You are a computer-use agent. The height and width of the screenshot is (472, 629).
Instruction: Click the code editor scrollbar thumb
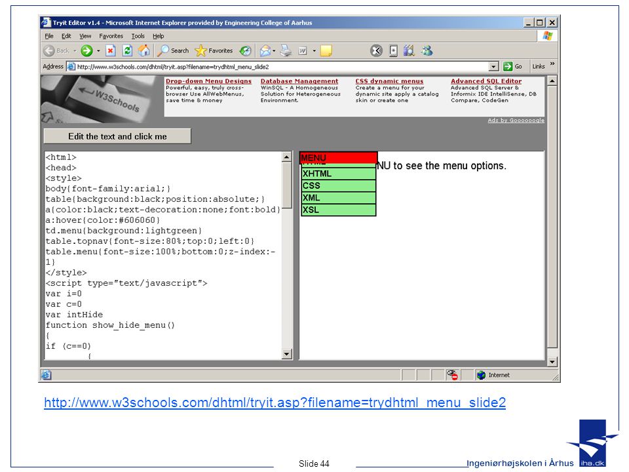point(286,185)
